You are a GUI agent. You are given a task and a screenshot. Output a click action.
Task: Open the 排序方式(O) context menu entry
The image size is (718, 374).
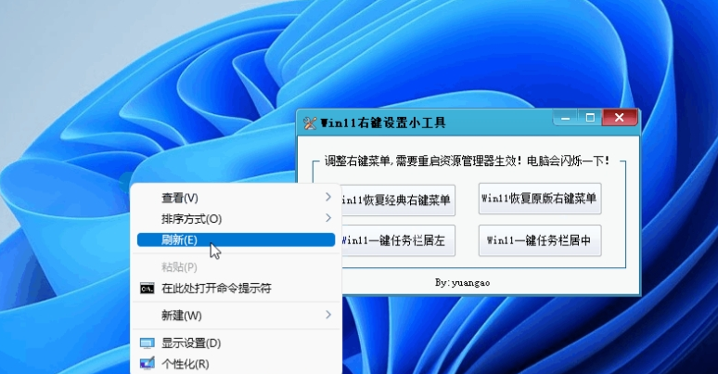click(x=236, y=219)
